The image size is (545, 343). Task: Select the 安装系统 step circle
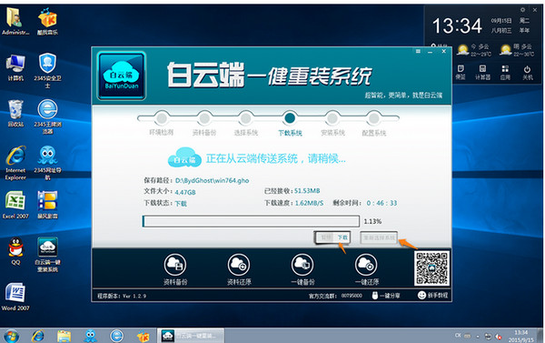[x=332, y=118]
